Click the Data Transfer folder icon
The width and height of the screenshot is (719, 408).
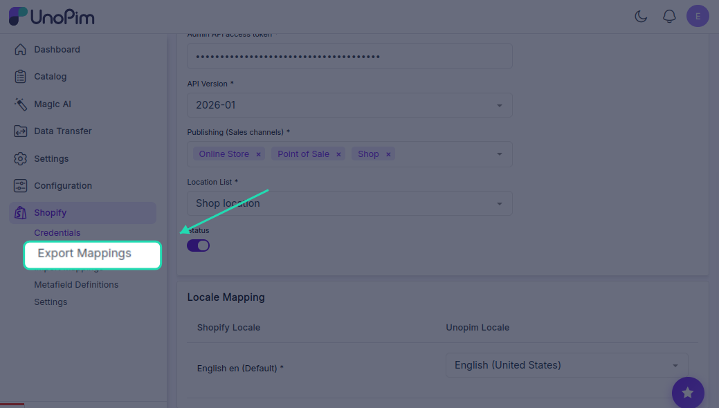click(20, 131)
